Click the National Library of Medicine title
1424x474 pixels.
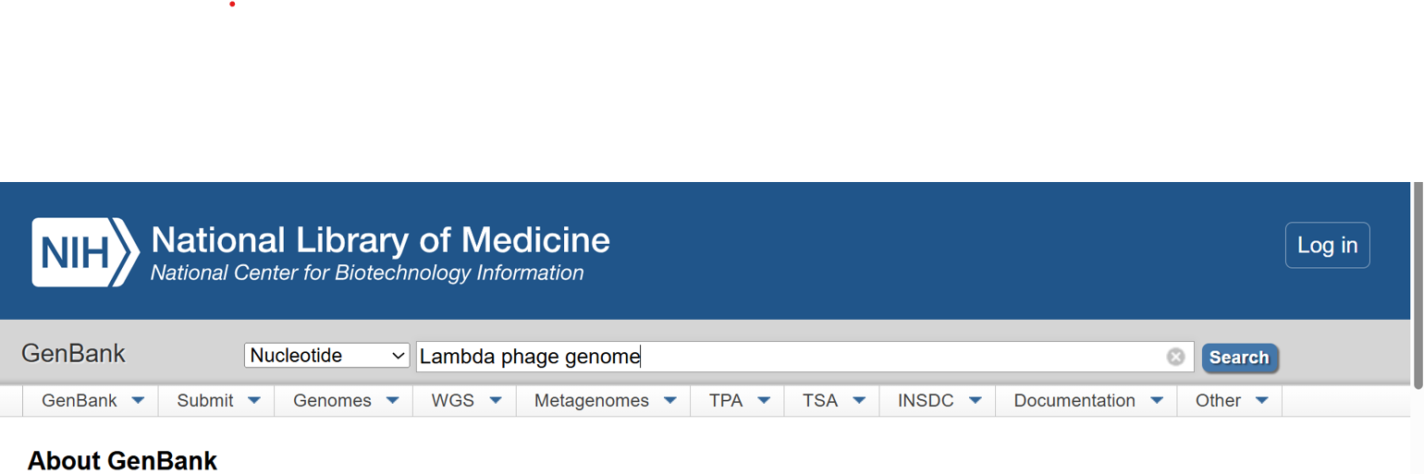[380, 240]
